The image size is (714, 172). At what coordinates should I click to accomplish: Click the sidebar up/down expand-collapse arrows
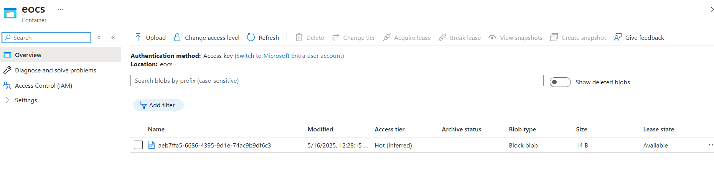(99, 38)
